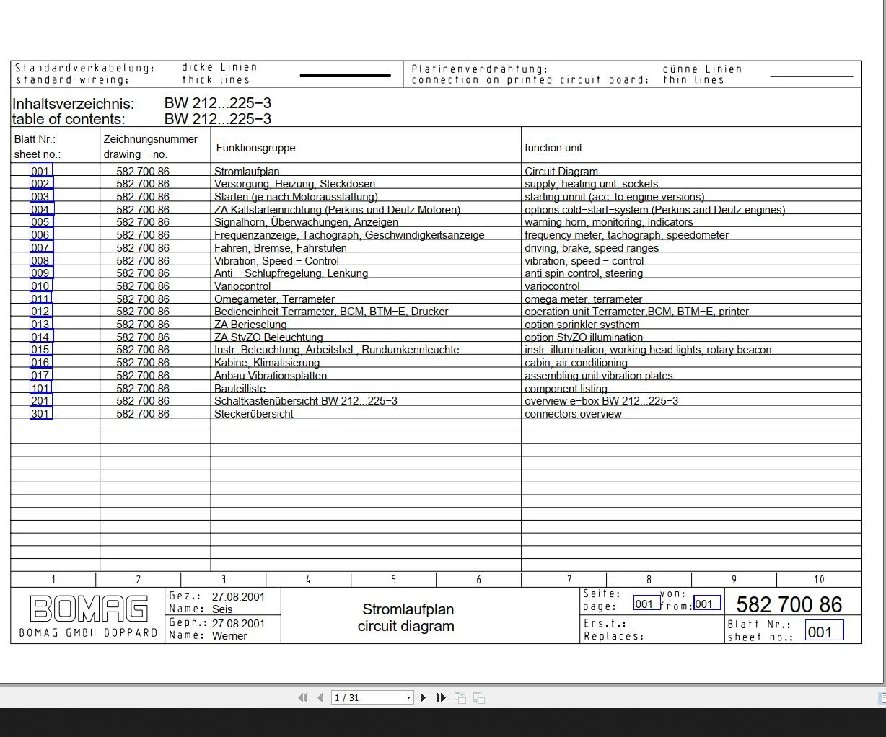Click 'connectors overview' text
Image resolution: width=886 pixels, height=737 pixels.
[x=573, y=413]
